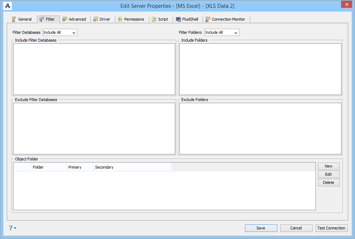The width and height of the screenshot is (355, 239).
Task: Go to the Driver tab
Action: pyautogui.click(x=102, y=19)
